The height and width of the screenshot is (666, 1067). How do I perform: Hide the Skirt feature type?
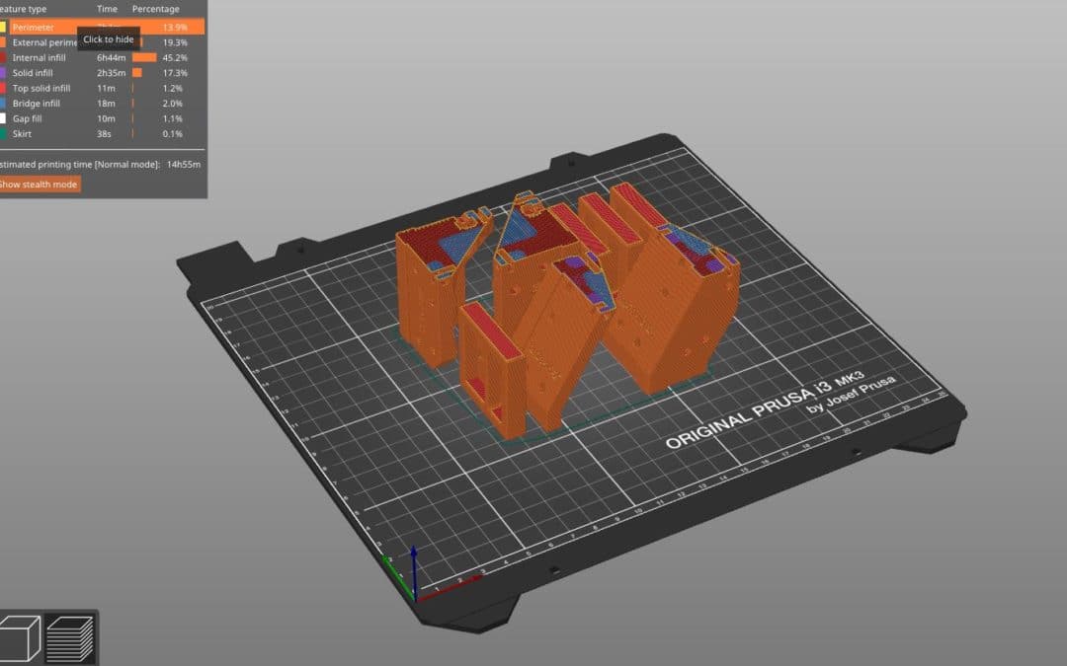[x=25, y=133]
